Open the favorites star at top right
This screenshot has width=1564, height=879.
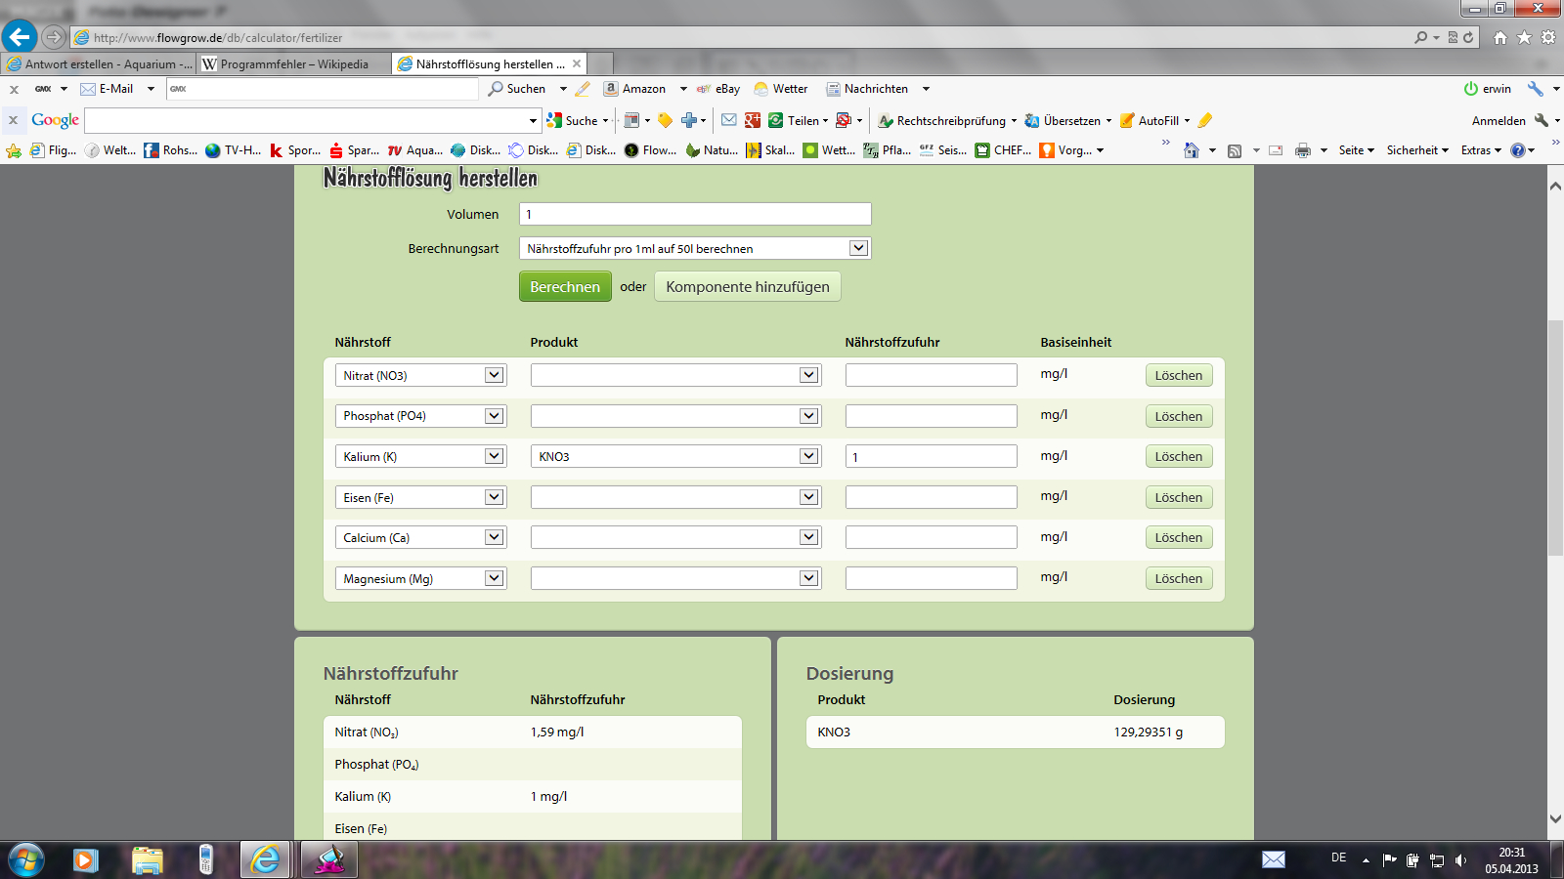point(1524,37)
